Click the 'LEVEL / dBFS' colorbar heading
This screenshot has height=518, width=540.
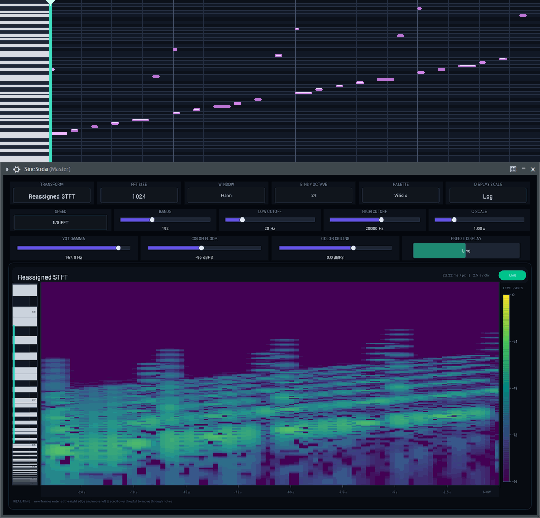tap(513, 288)
